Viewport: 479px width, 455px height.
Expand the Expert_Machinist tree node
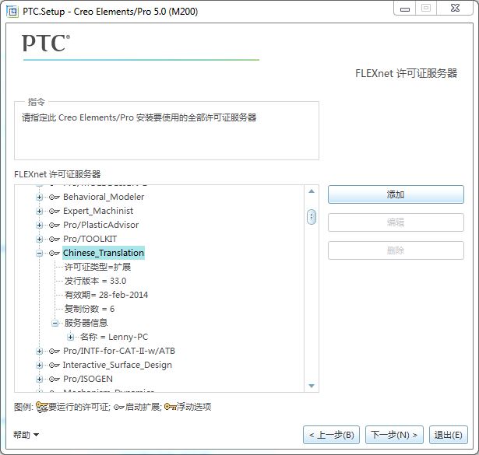pyautogui.click(x=39, y=211)
